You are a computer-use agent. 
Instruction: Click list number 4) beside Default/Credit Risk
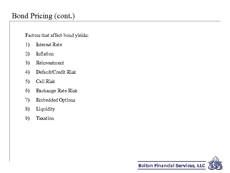point(27,72)
